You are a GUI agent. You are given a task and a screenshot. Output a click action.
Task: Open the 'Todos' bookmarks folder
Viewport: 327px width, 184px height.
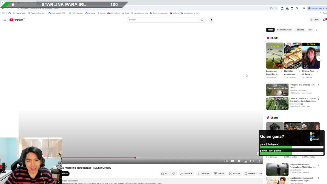pyautogui.click(x=323, y=13)
